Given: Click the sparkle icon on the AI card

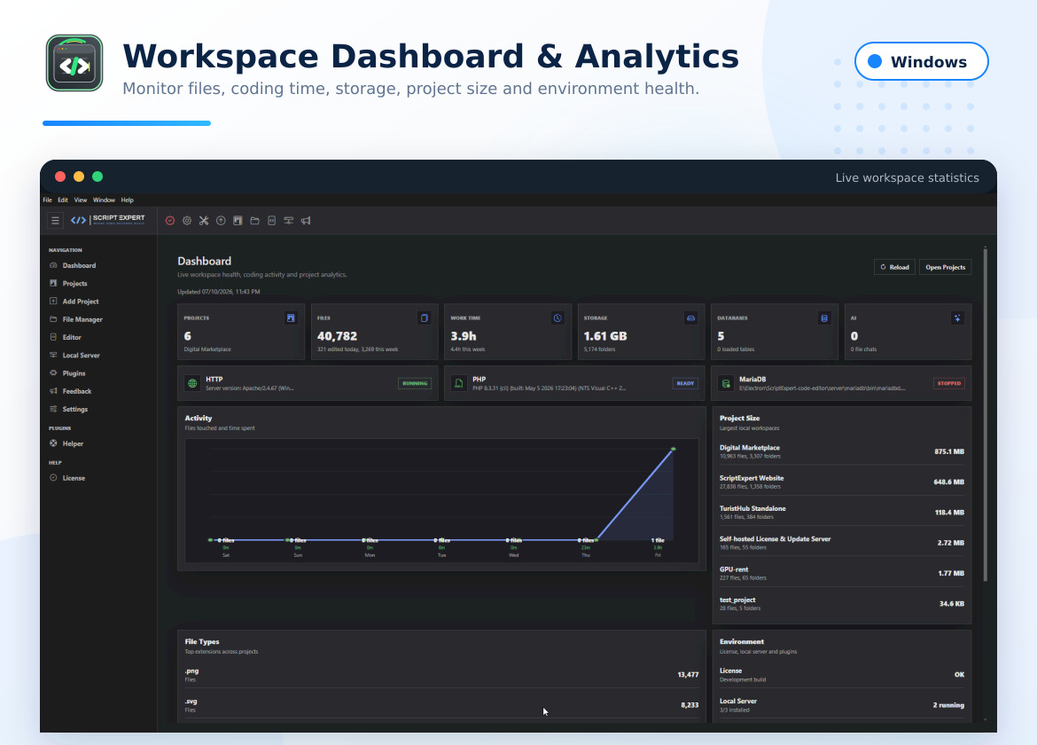Looking at the screenshot, I should click(957, 318).
